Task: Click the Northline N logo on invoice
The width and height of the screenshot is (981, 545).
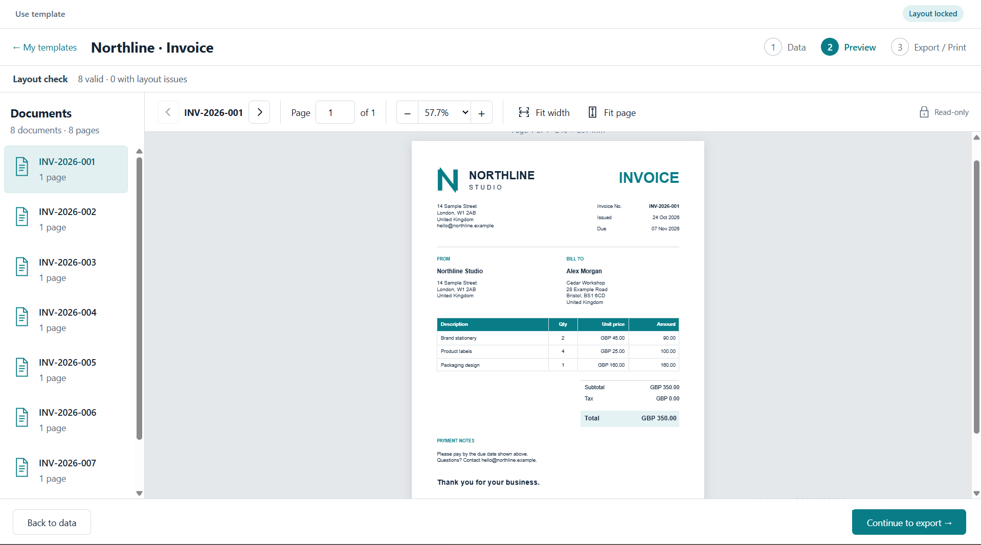Action: point(448,180)
